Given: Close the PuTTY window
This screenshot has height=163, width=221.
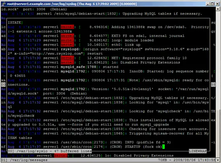Looking at the screenshot, I should click(217, 4).
